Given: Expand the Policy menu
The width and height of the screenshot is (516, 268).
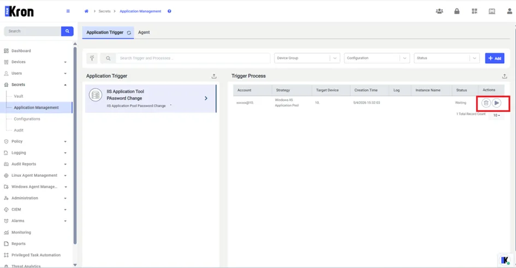Looking at the screenshot, I should pos(65,141).
